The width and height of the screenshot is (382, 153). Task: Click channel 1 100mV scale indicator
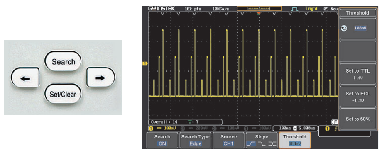162,128
